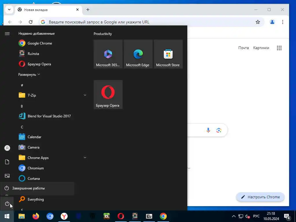
Task: Show hidden system tray icons
Action: [234, 216]
